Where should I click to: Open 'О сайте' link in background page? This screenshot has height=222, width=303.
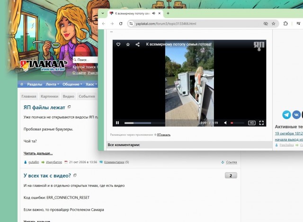79,73
